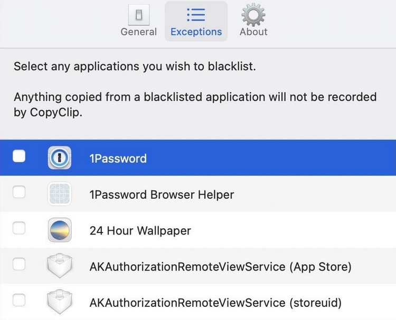Select the Exceptions tab label
Image resolution: width=396 pixels, height=320 pixels.
tap(196, 32)
